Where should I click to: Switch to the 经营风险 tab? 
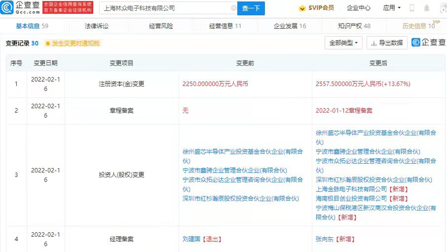click(x=161, y=26)
